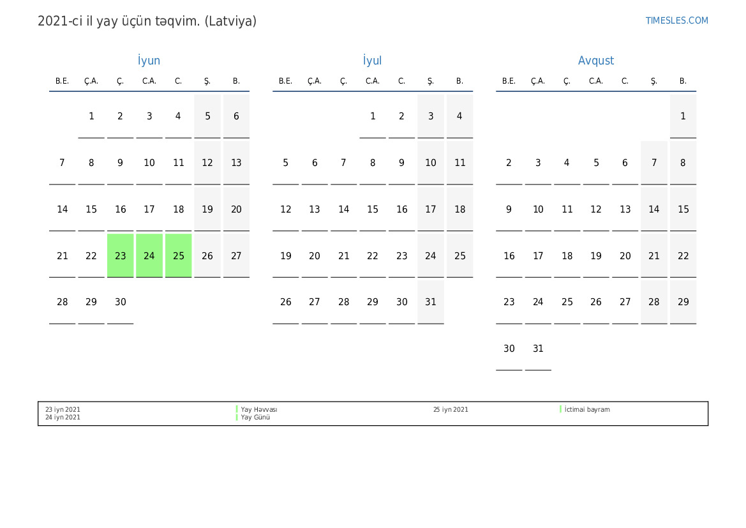Select highlighted June 25 holiday cell
The height and width of the screenshot is (528, 746).
tap(179, 256)
